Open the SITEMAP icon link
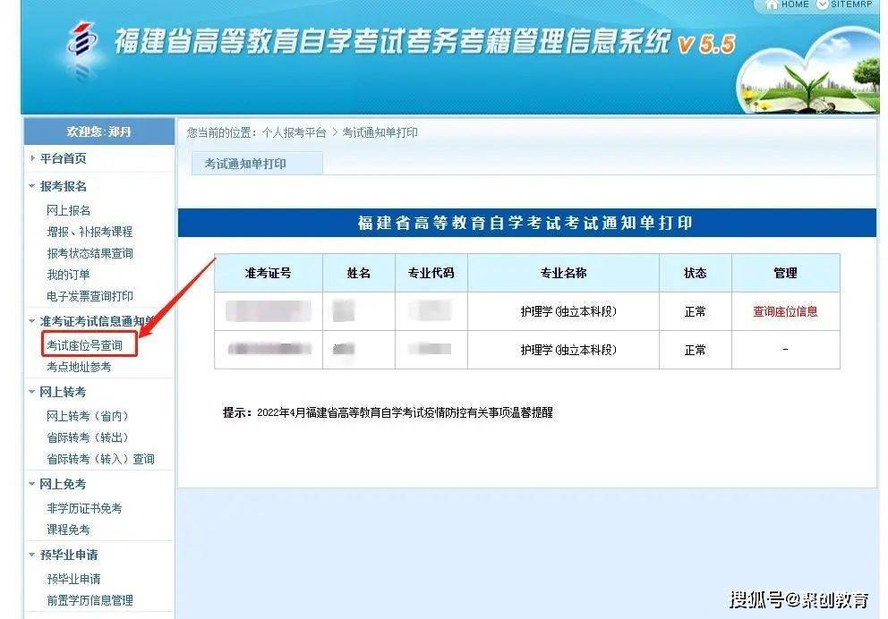This screenshot has width=888, height=619. point(824,5)
